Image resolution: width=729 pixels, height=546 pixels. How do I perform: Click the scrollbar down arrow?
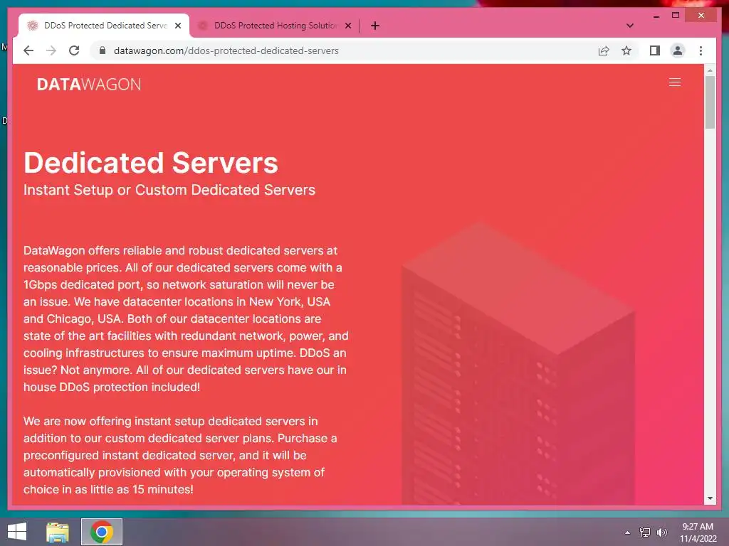(x=710, y=498)
